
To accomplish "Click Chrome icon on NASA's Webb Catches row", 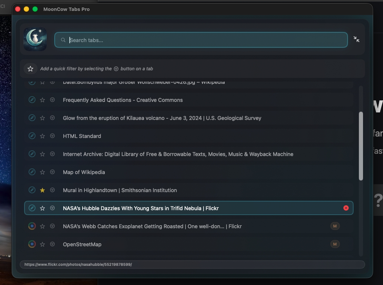I will click(32, 226).
